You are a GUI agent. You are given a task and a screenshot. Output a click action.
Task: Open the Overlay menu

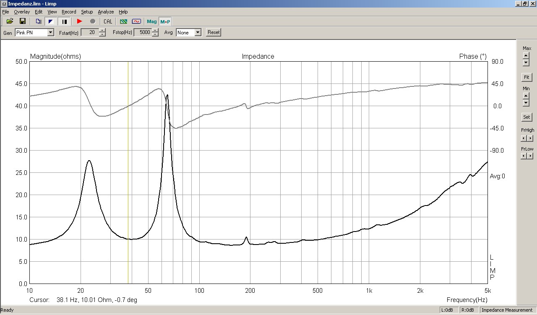point(22,12)
